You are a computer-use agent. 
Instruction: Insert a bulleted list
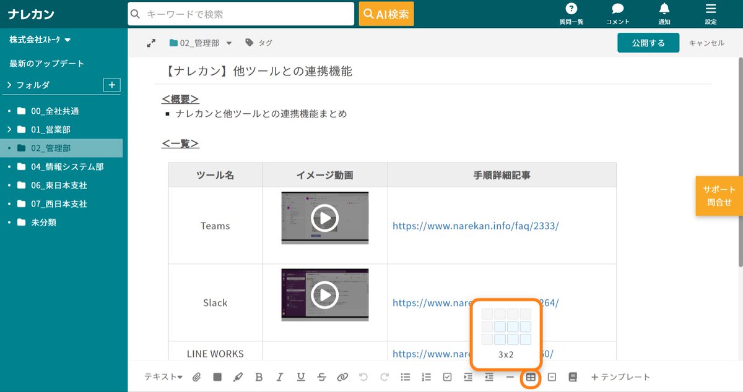tap(406, 377)
